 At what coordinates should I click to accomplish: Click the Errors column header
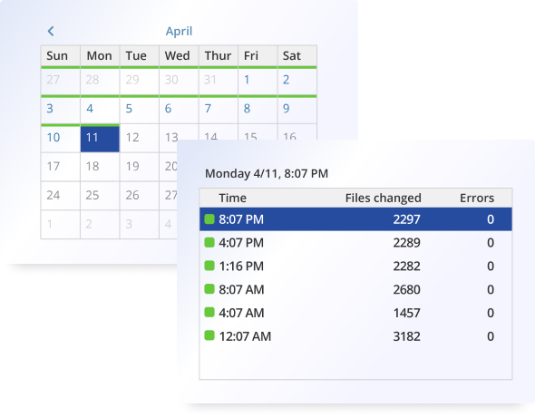[x=477, y=198]
